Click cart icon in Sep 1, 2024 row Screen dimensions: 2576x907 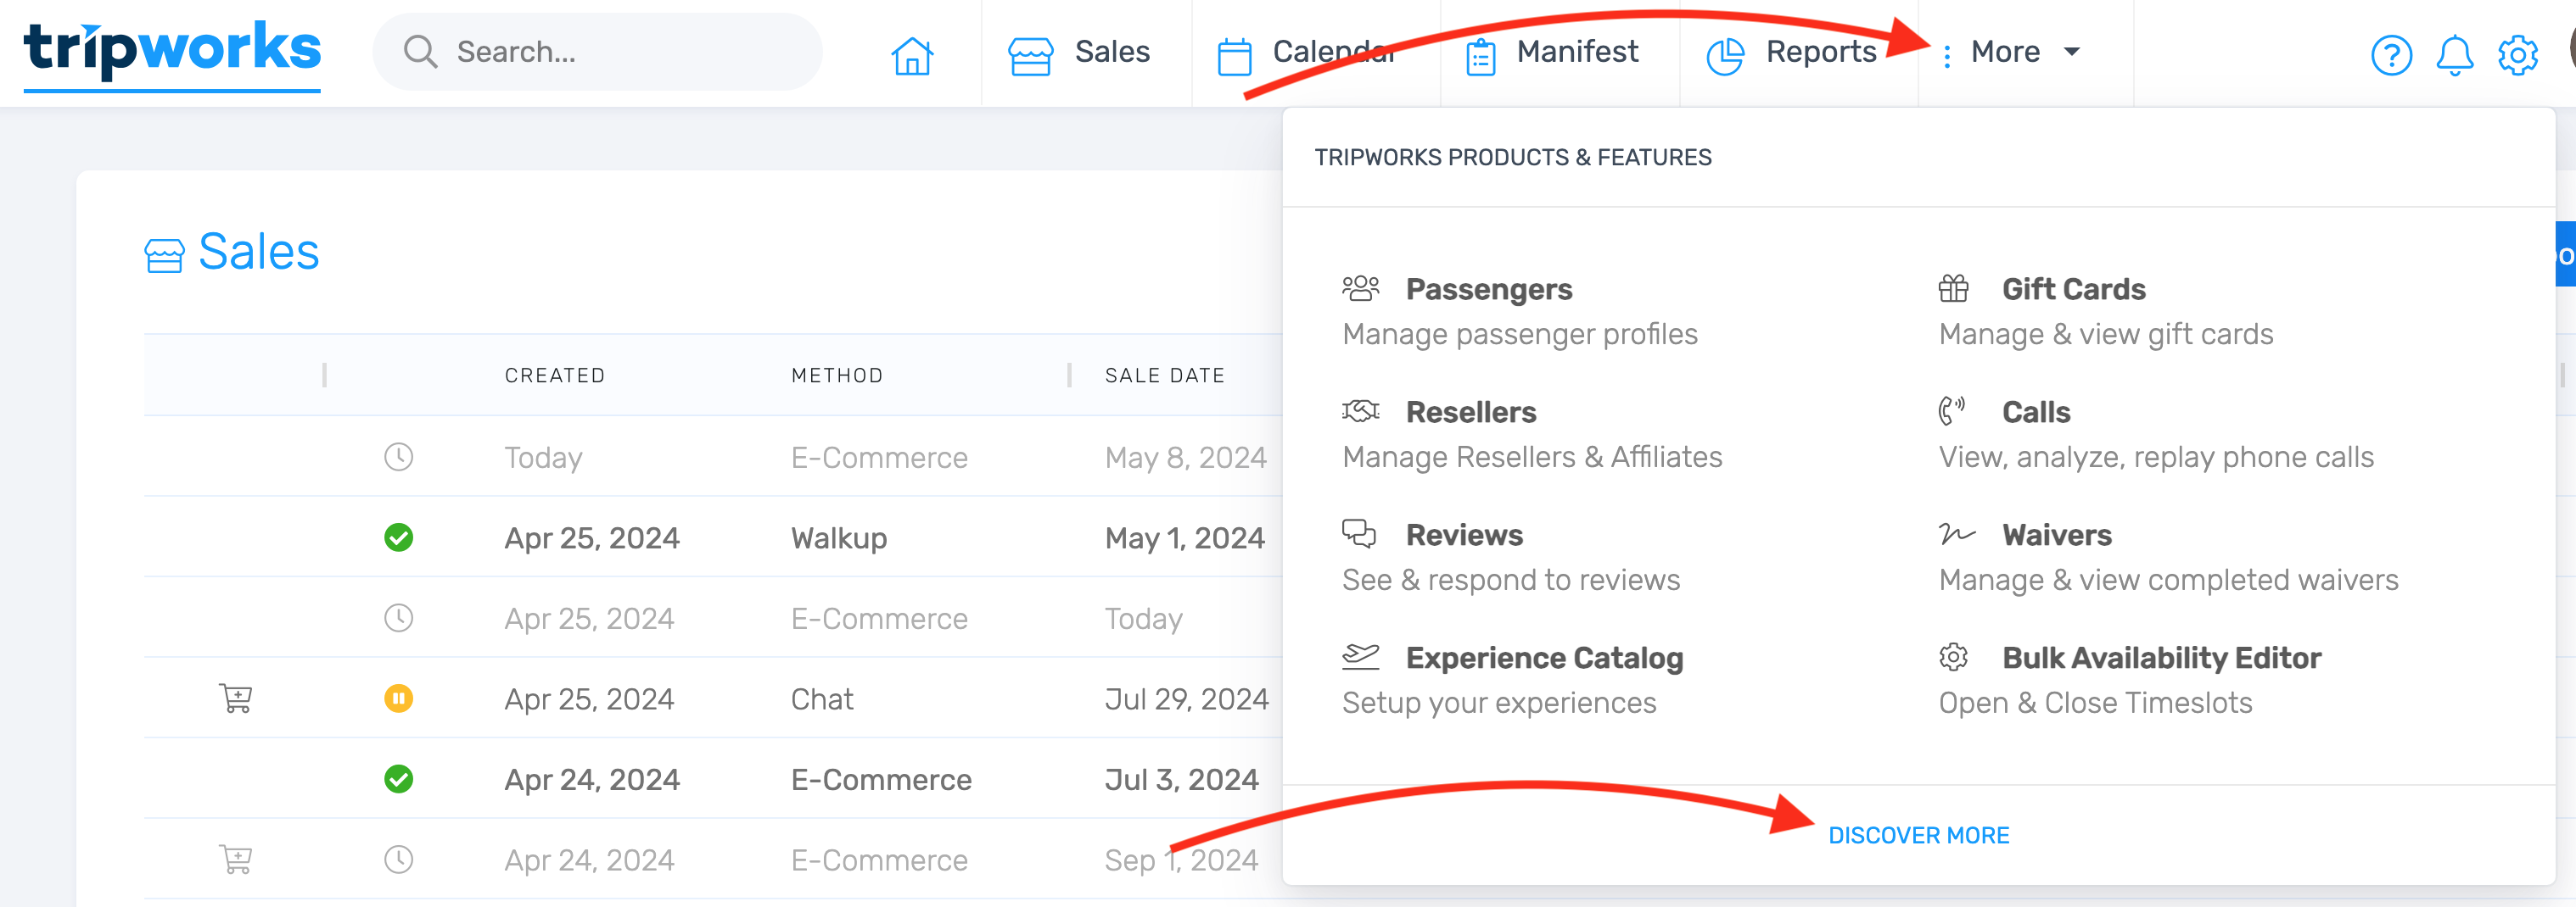click(x=235, y=859)
